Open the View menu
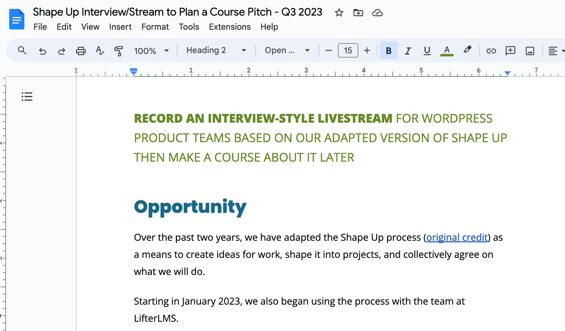 [90, 27]
